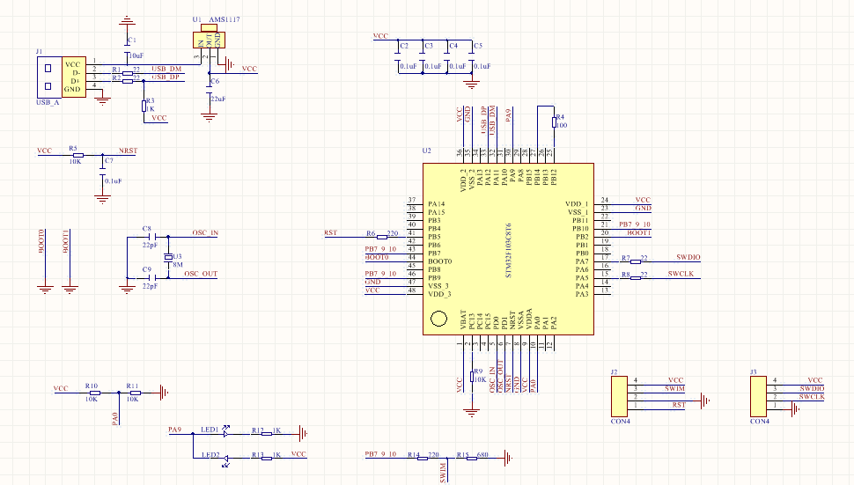Select the LED1 diode symbol
This screenshot has height=485, width=854.
pyautogui.click(x=225, y=433)
